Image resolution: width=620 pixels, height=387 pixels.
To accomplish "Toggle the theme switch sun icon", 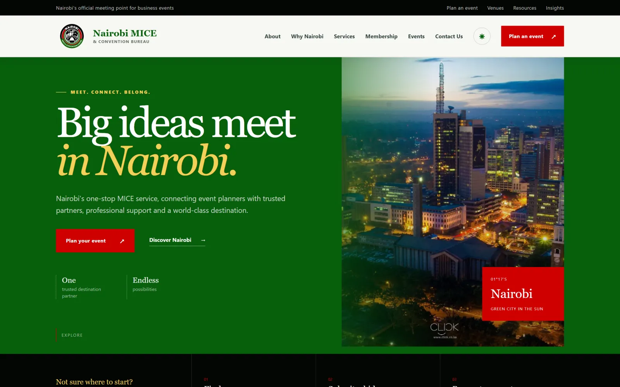I will tap(482, 36).
